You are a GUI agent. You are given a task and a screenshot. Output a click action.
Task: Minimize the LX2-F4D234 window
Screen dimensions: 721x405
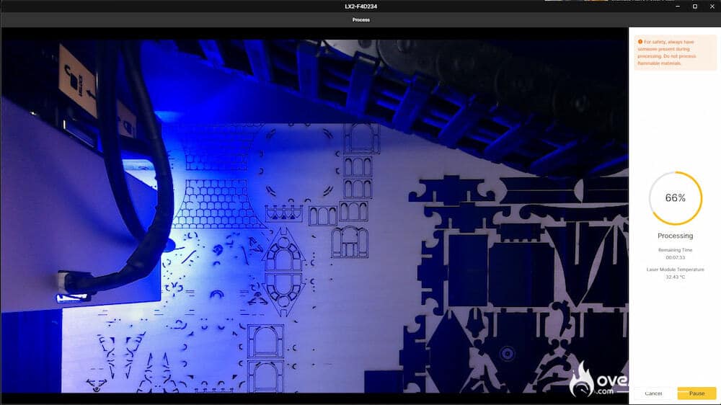[677, 6]
